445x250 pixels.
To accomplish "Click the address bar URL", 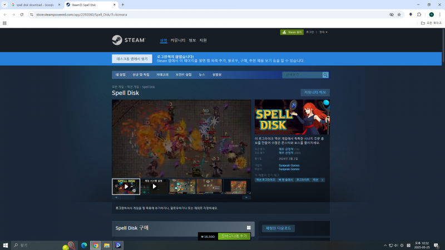I will click(x=82, y=14).
